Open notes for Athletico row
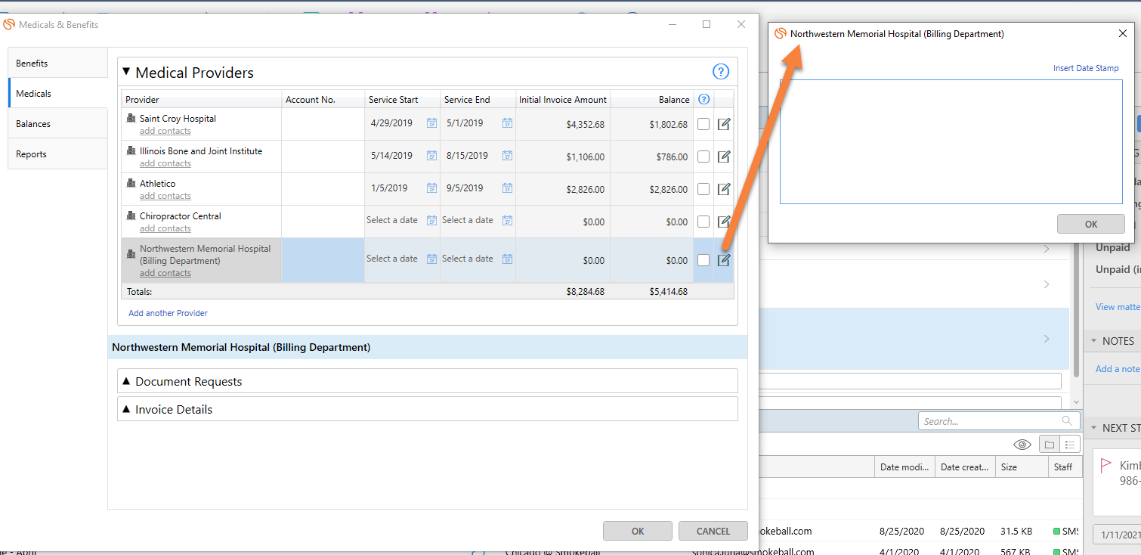This screenshot has width=1141, height=555. [x=724, y=189]
